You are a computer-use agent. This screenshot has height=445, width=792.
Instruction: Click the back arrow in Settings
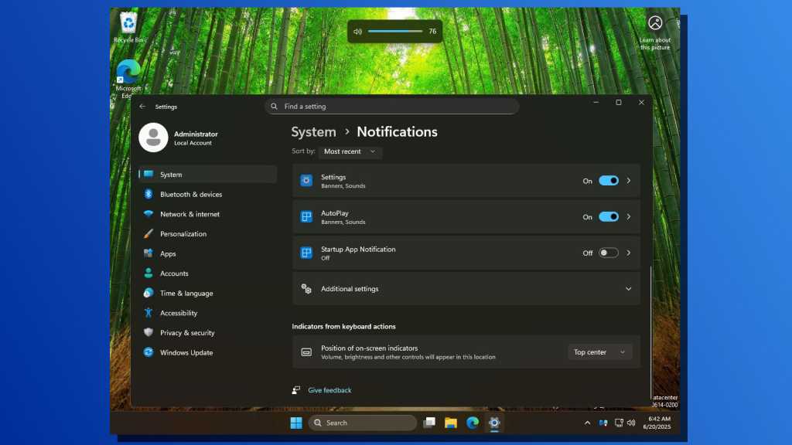142,107
